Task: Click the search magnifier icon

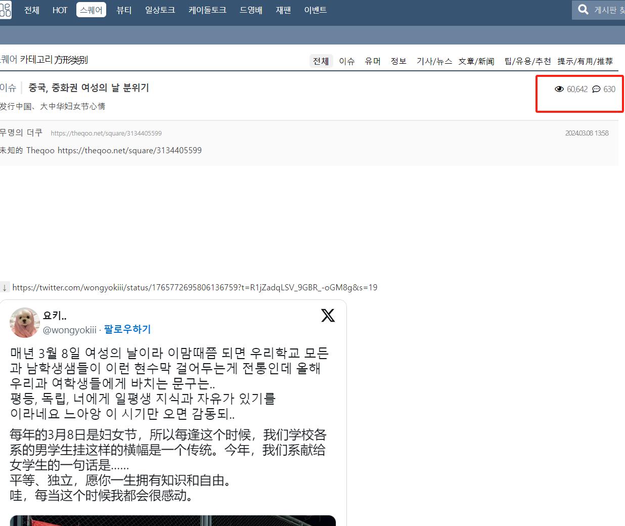Action: point(583,10)
